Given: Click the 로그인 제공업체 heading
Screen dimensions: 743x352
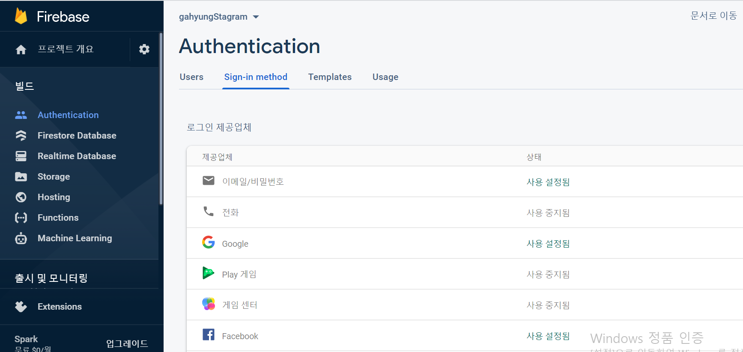Looking at the screenshot, I should coord(219,127).
